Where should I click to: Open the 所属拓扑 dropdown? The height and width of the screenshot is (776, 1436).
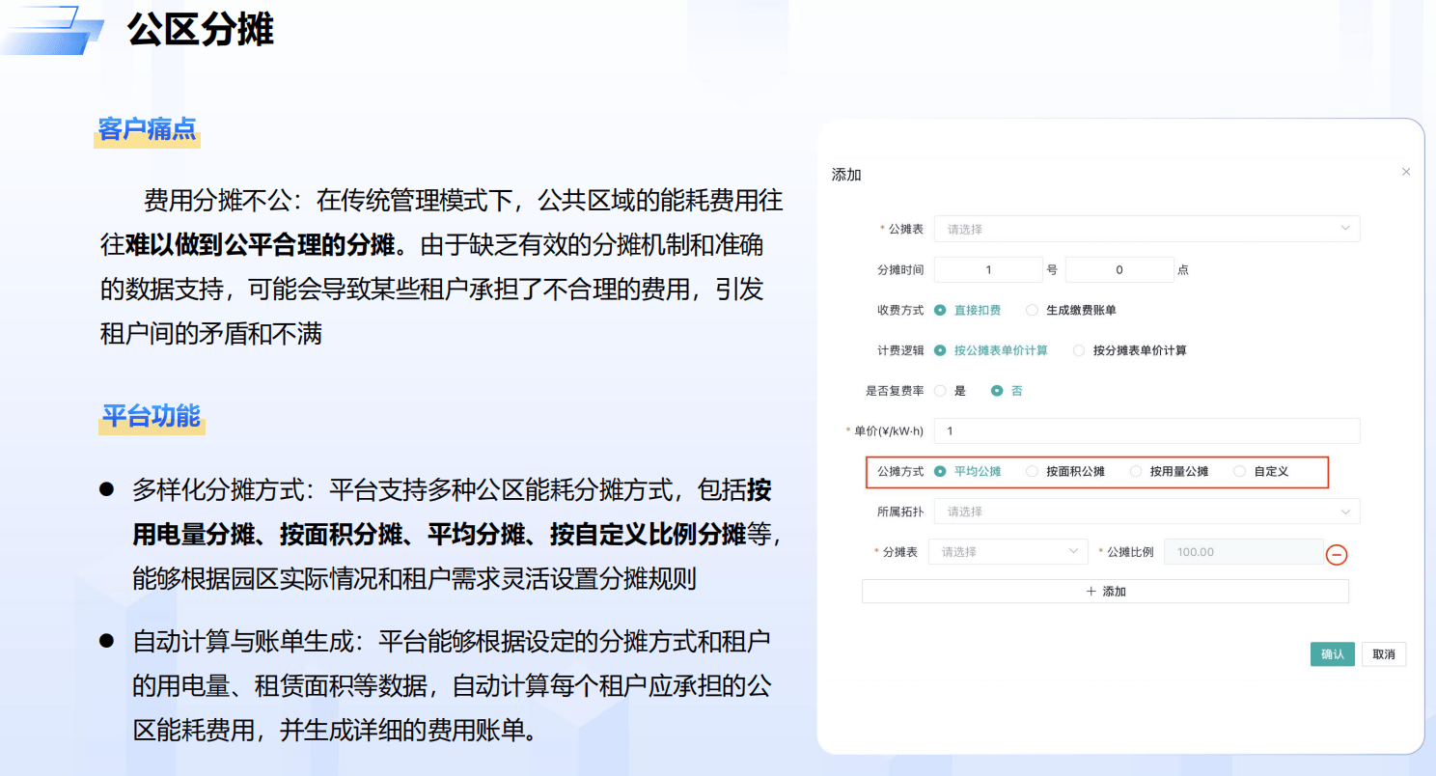pyautogui.click(x=1146, y=512)
